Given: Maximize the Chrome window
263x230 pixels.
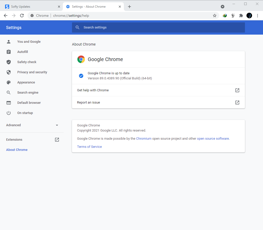Looking at the screenshot, I should [x=245, y=4].
